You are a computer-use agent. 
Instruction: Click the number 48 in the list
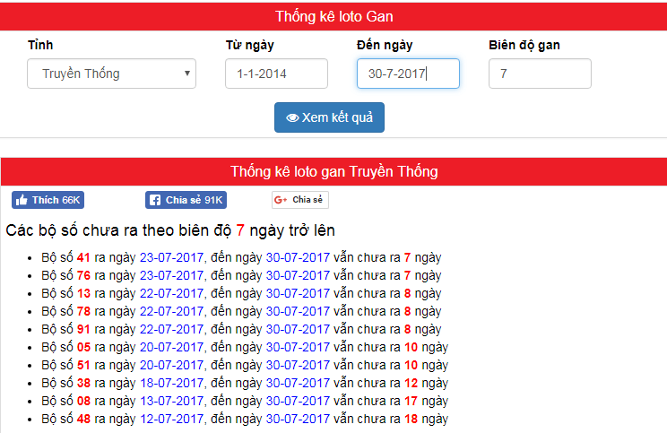83,419
